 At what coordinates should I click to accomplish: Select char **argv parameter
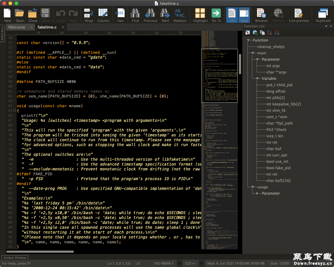[x=277, y=72]
